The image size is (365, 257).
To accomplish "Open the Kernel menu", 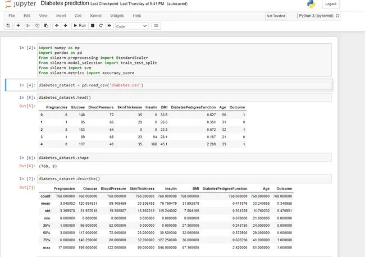I will (95, 16).
